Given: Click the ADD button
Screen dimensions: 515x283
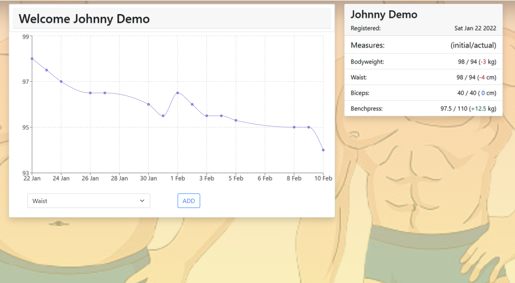Looking at the screenshot, I should click(189, 201).
